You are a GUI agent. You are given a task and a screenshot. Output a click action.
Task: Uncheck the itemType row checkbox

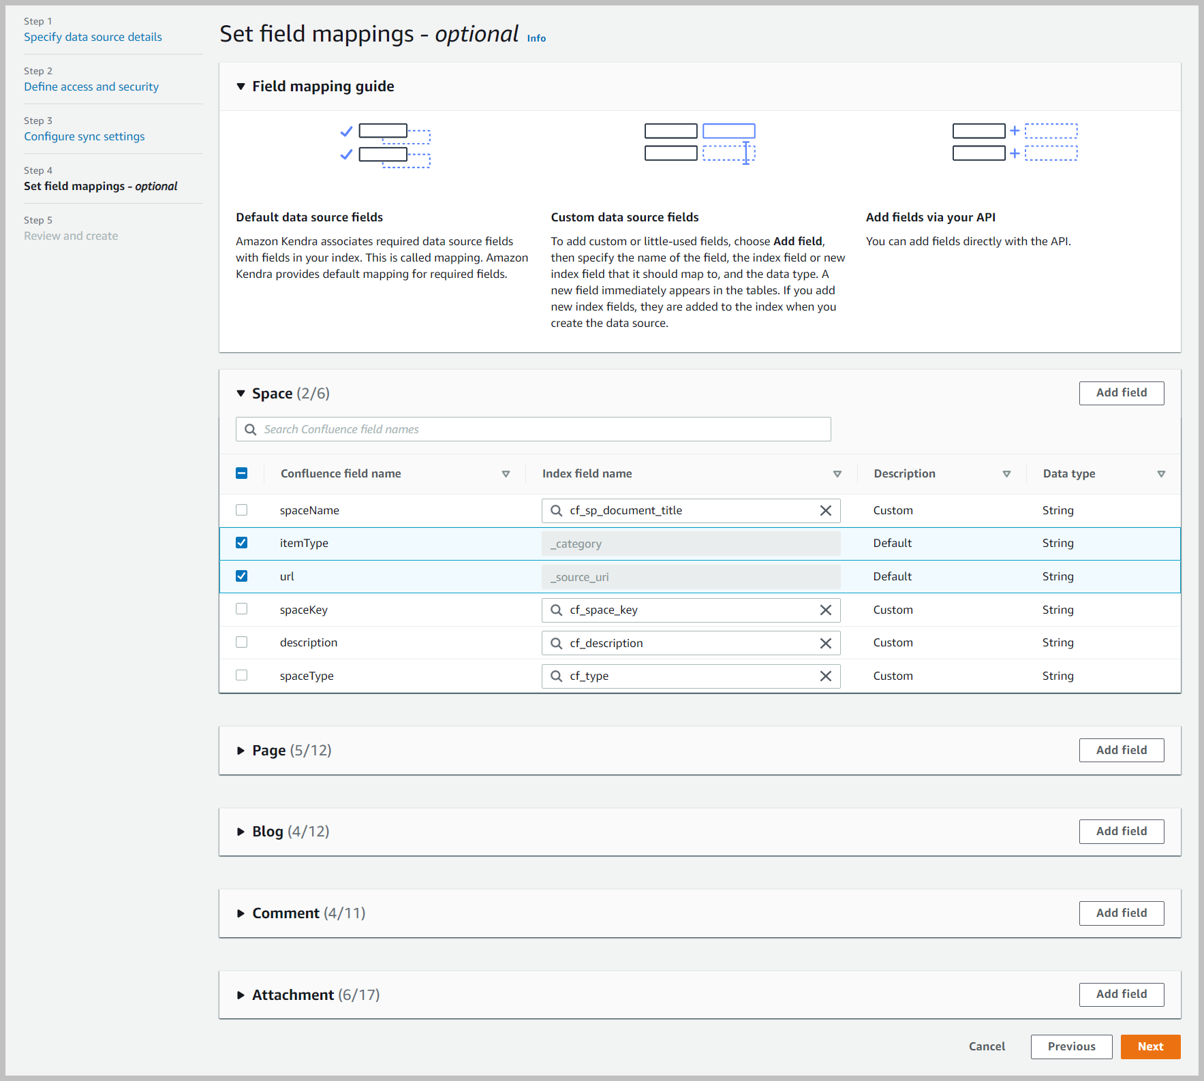(x=241, y=543)
